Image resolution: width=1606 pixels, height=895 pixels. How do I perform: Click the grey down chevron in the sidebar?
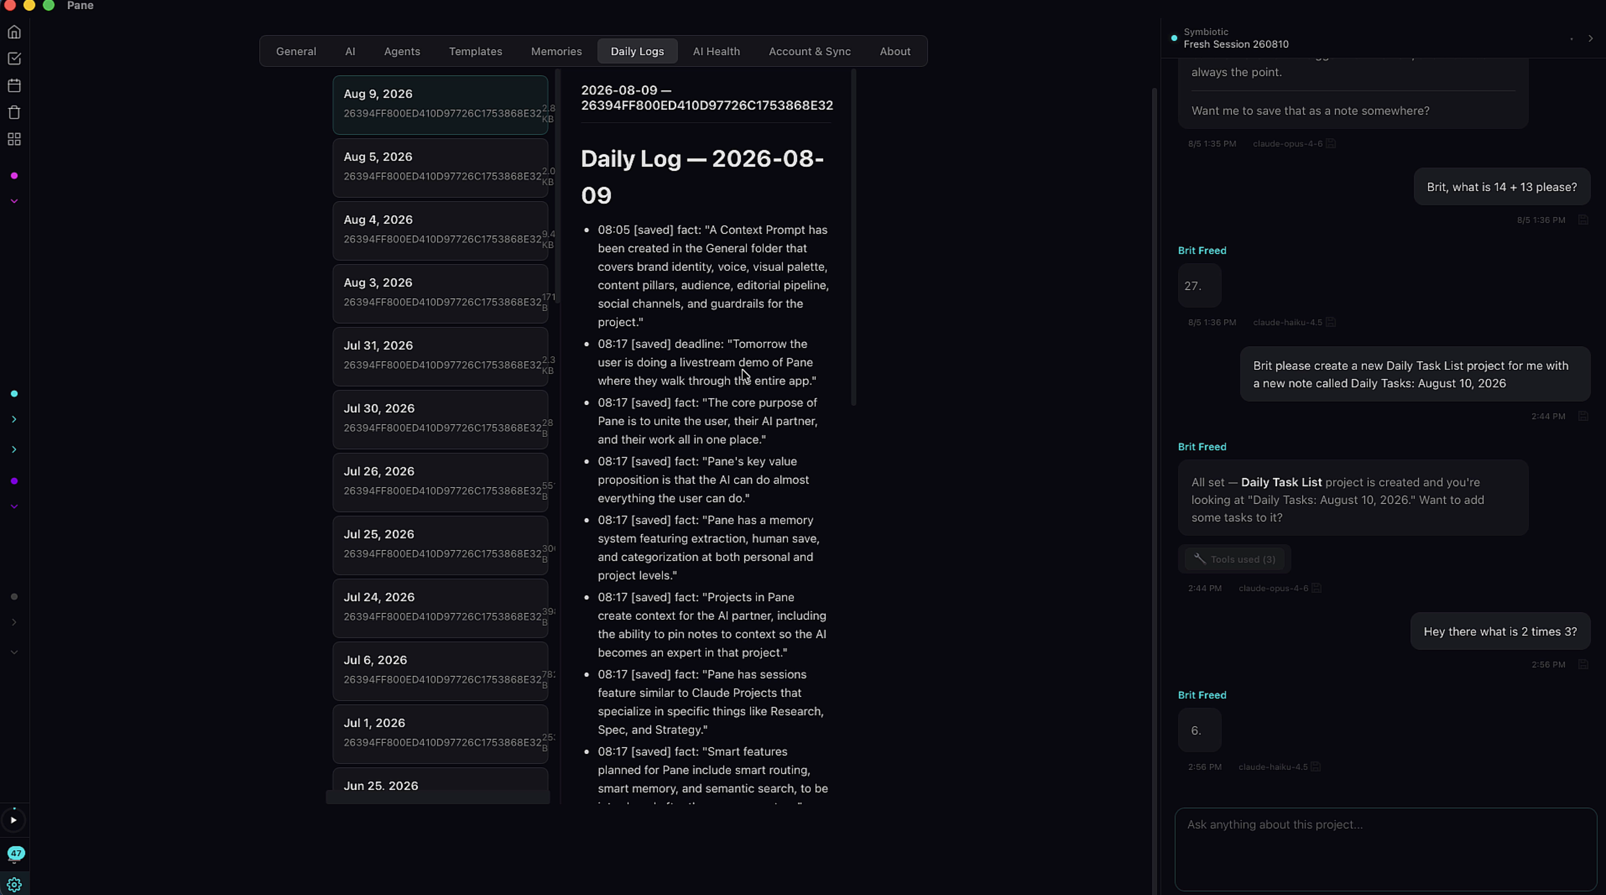tap(14, 653)
